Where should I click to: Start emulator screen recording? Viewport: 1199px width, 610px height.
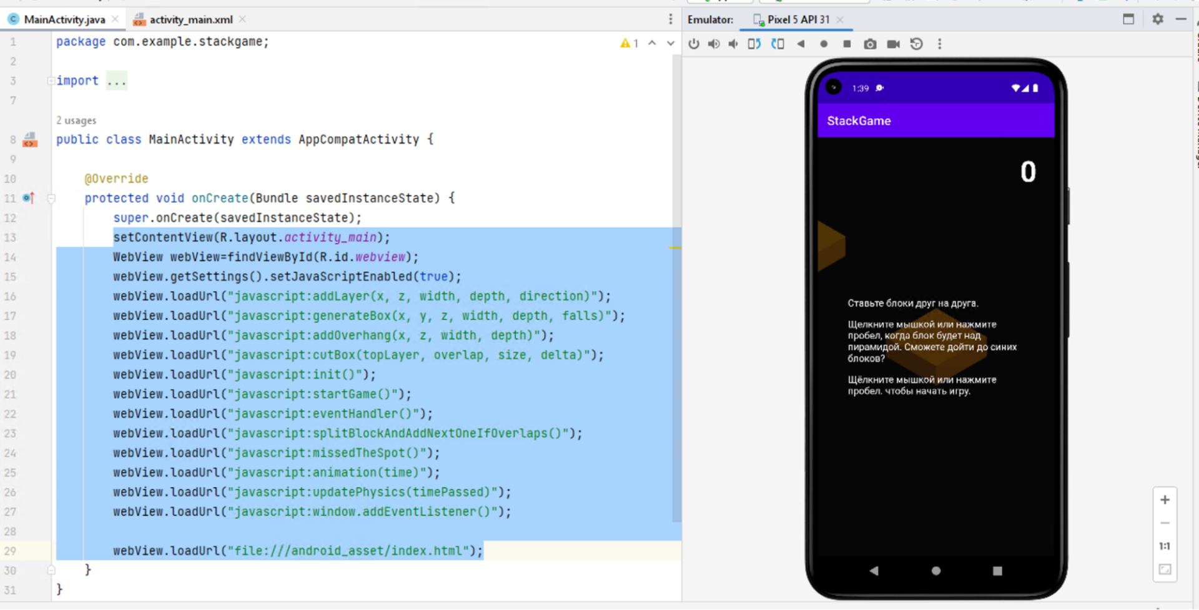point(893,44)
